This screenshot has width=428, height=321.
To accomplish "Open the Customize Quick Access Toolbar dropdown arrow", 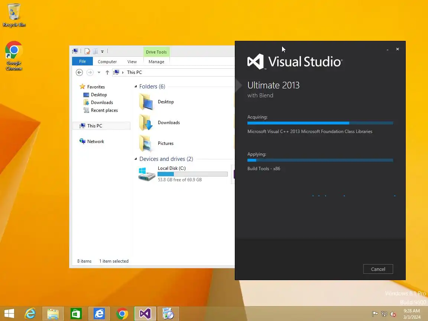I will click(x=103, y=51).
